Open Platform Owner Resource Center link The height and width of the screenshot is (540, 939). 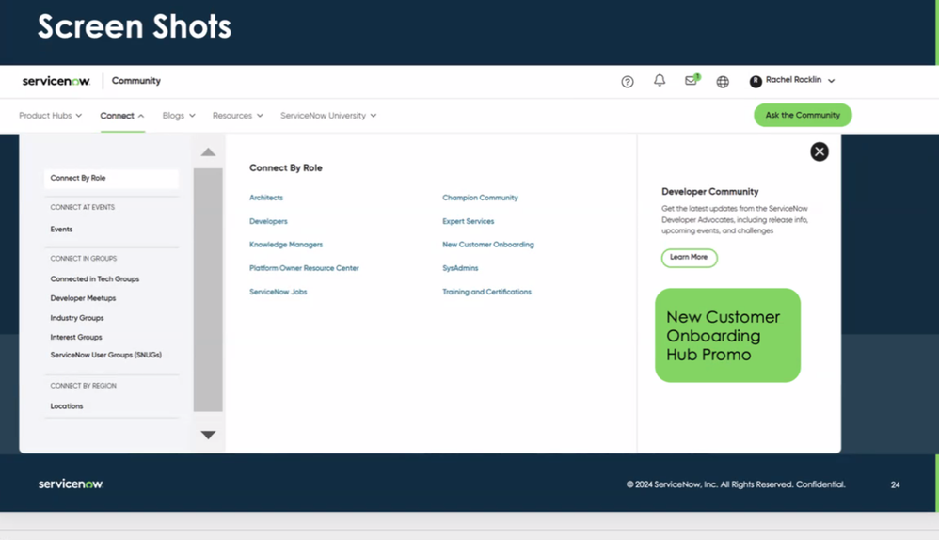coord(304,268)
